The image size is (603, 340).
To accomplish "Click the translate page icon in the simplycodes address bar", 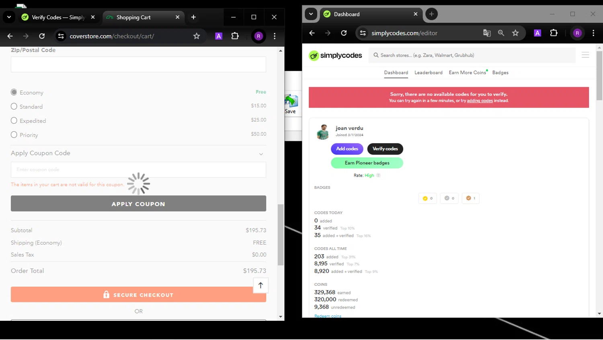I will 487,33.
